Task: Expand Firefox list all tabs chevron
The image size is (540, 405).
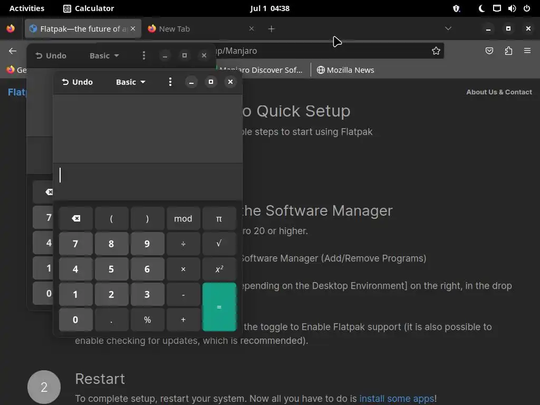Action: click(448, 28)
